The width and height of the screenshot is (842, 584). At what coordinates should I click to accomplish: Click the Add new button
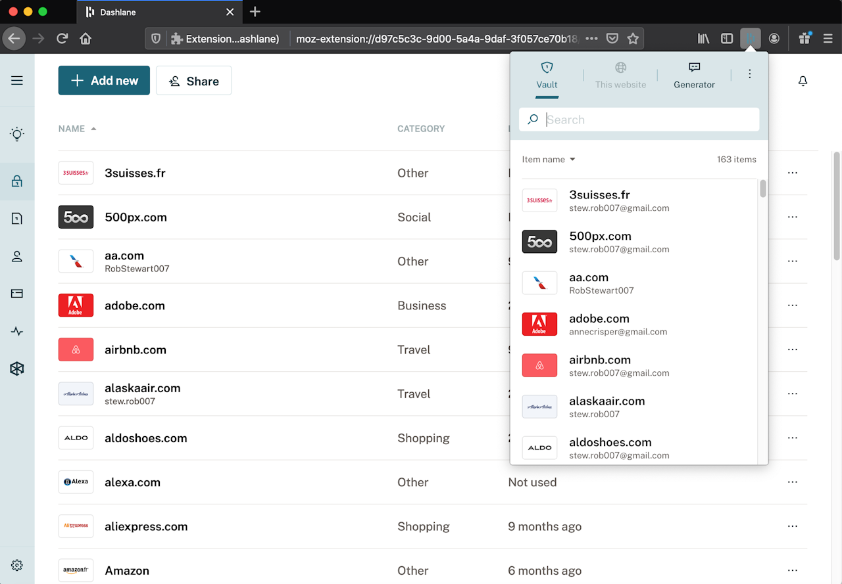coord(104,80)
